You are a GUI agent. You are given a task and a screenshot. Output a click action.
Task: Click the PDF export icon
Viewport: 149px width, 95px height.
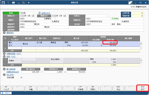(19, 3)
